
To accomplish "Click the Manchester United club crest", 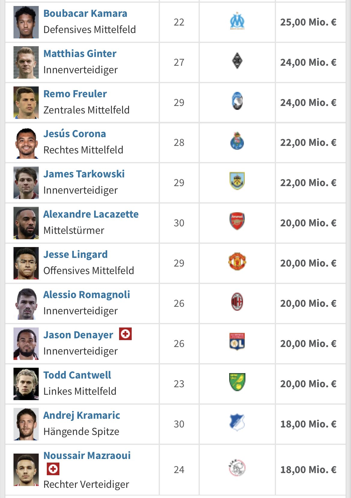I will pyautogui.click(x=237, y=261).
